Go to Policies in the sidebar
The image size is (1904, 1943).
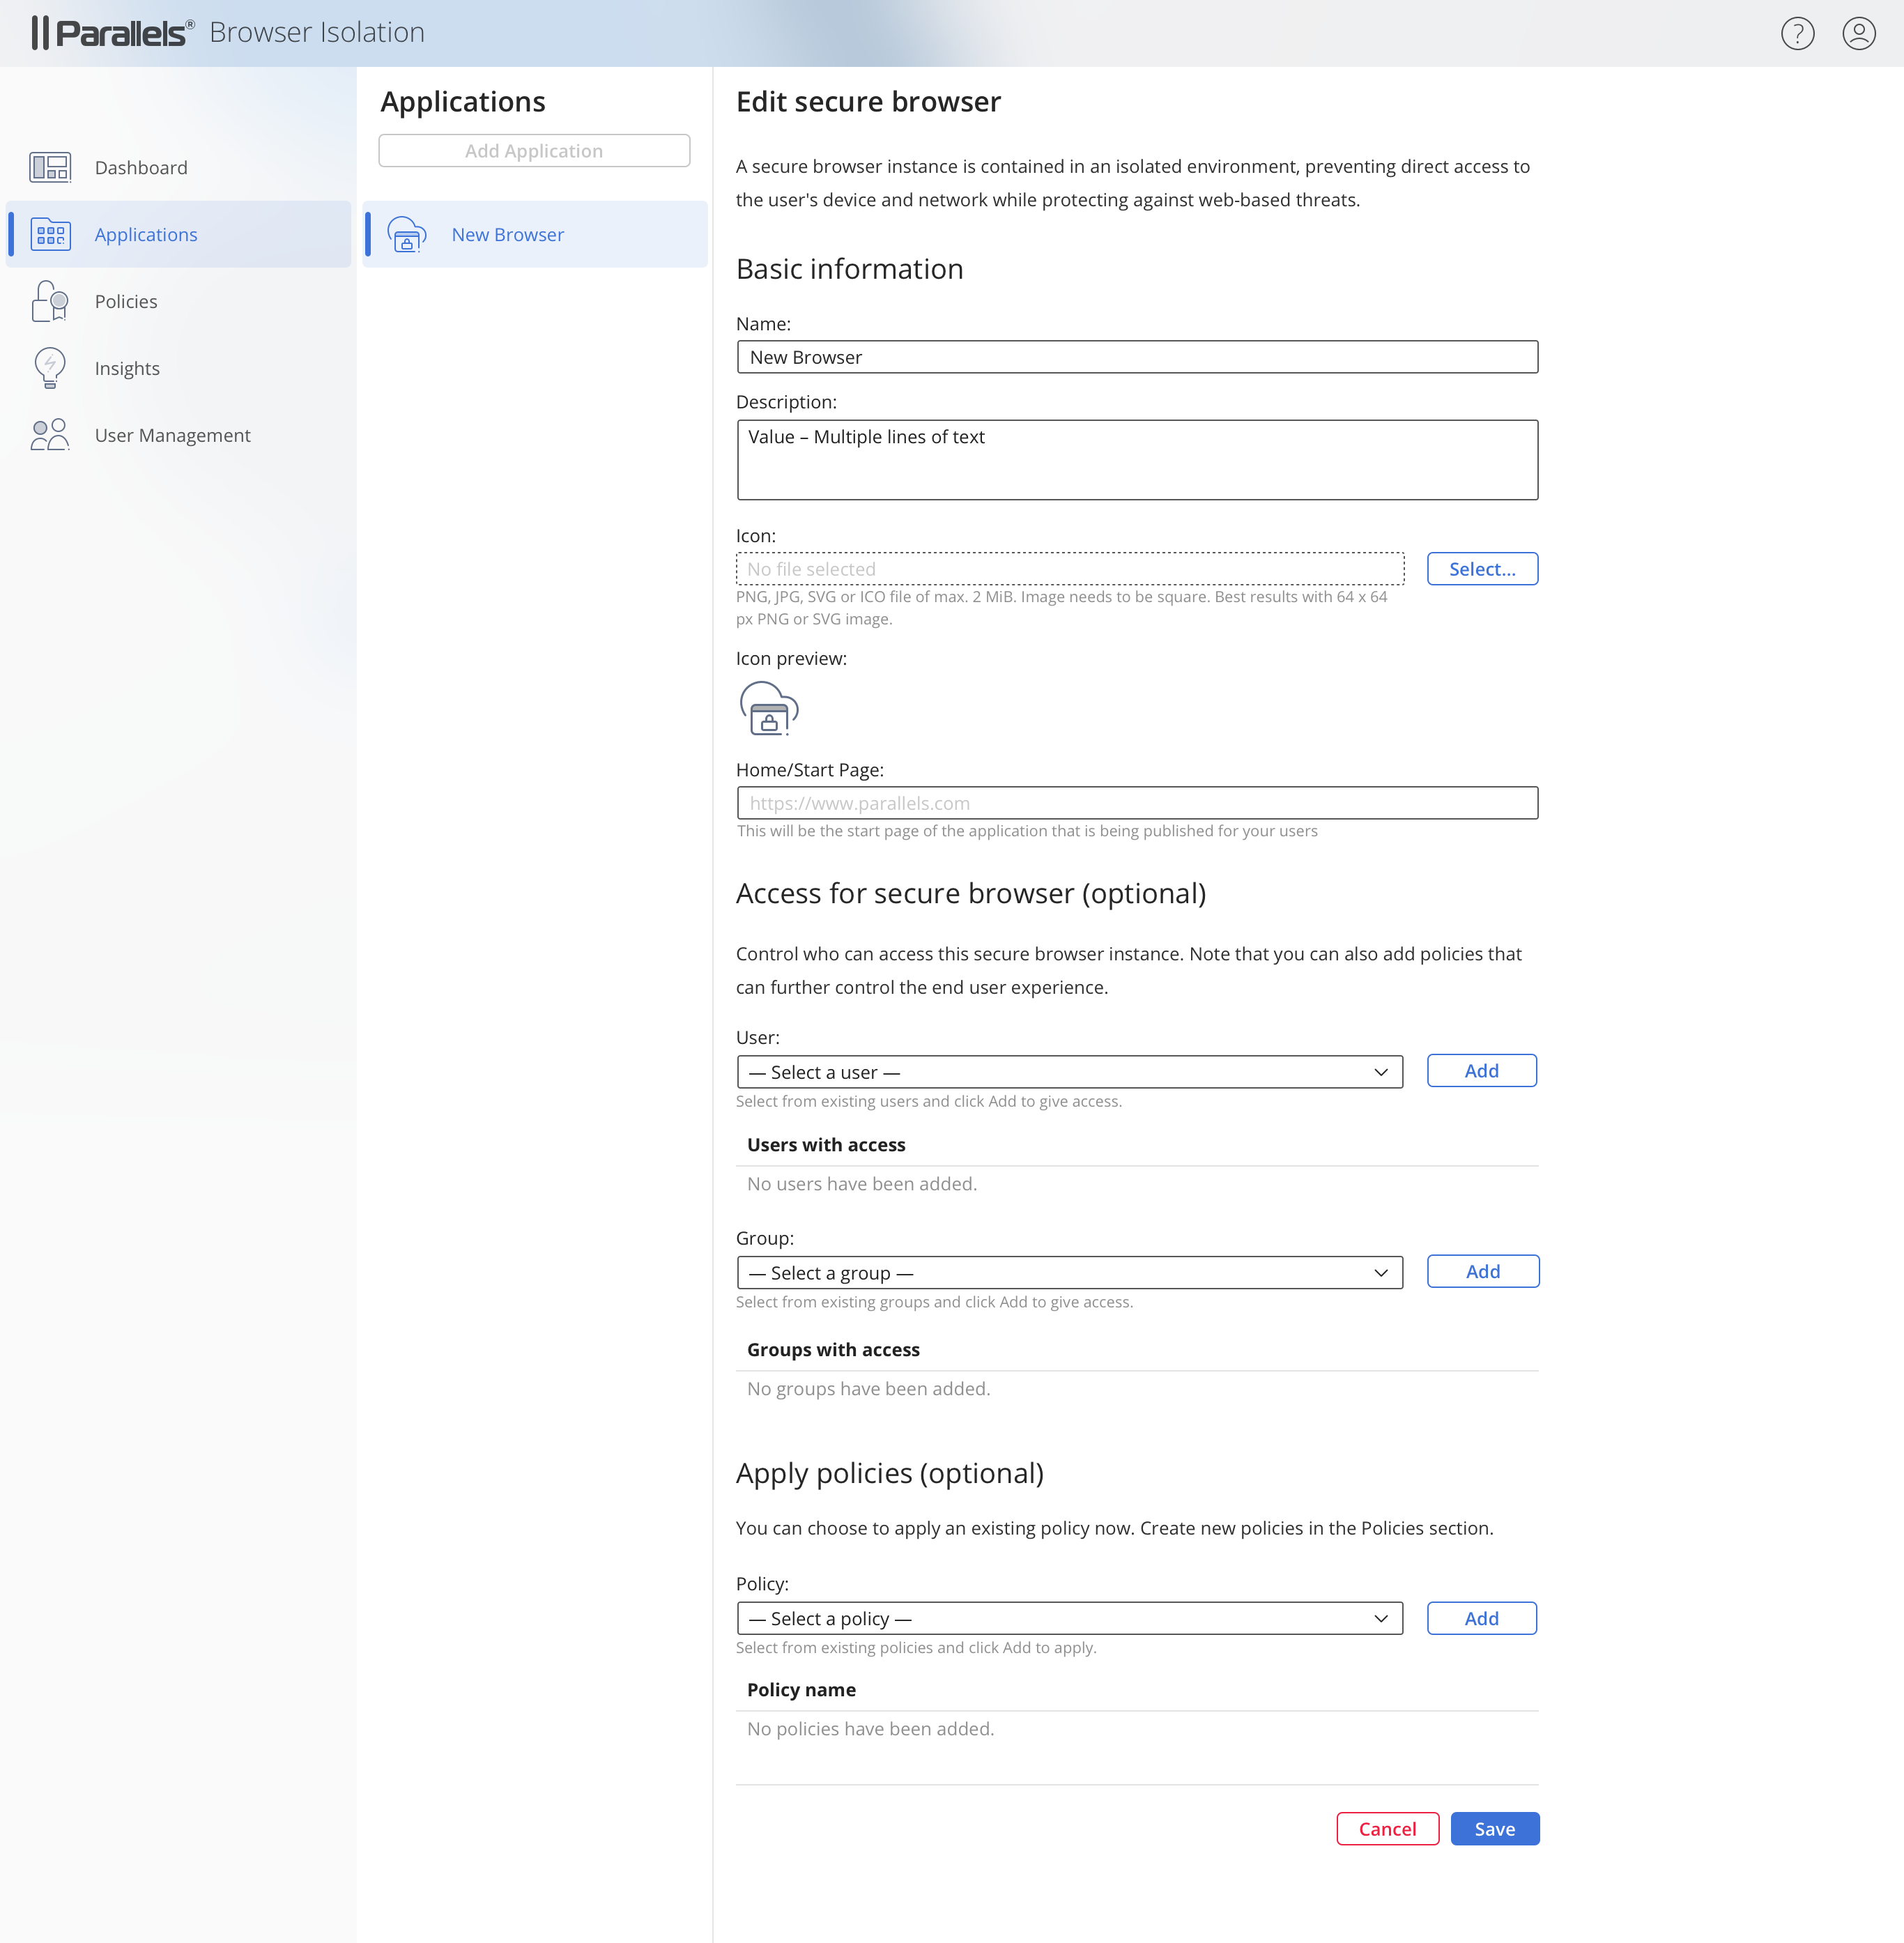[x=126, y=301]
